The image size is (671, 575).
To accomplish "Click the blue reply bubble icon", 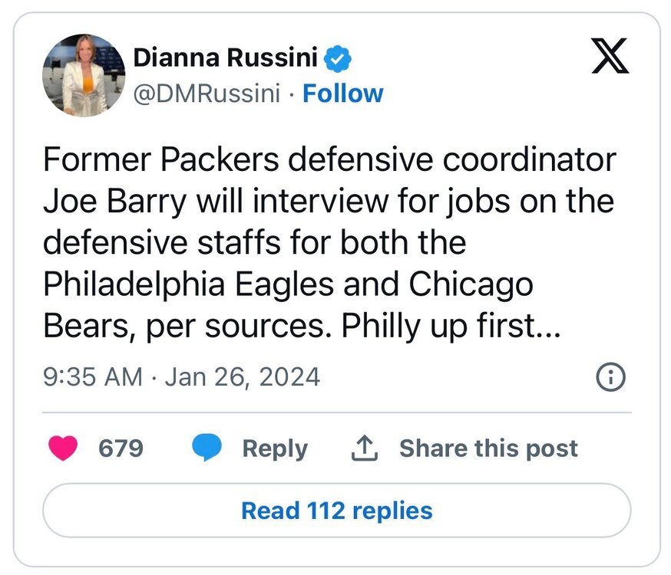I will pos(207,449).
